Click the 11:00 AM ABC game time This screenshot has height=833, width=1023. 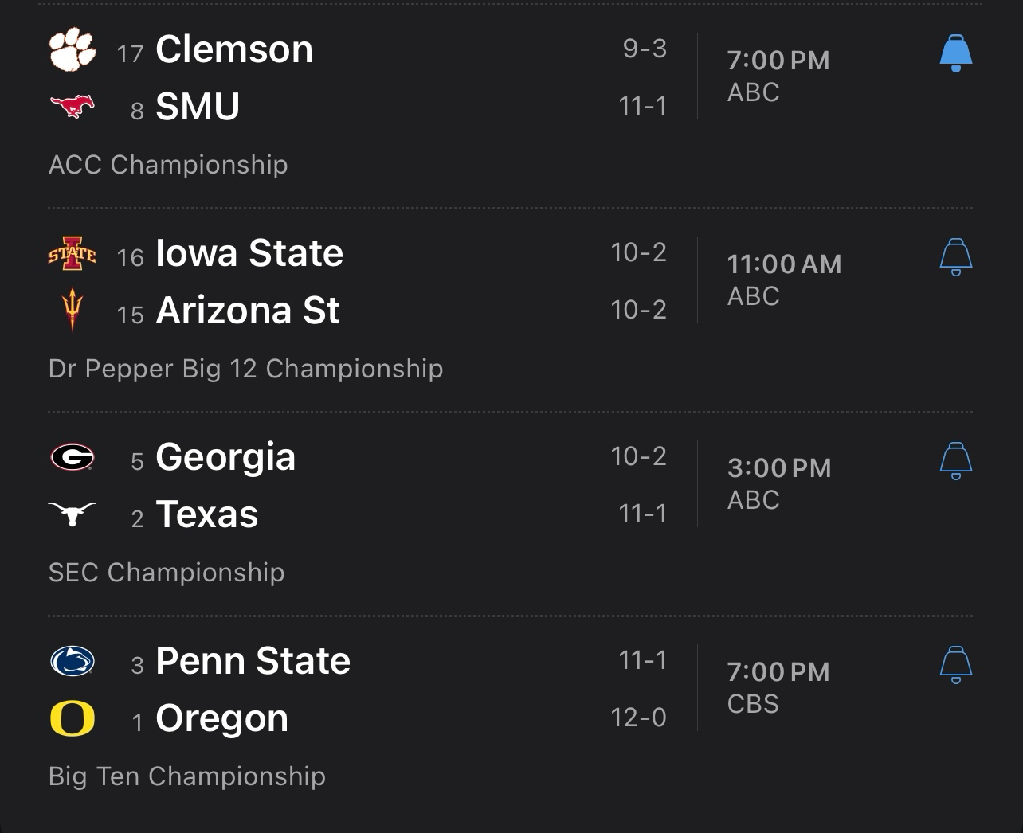784,280
